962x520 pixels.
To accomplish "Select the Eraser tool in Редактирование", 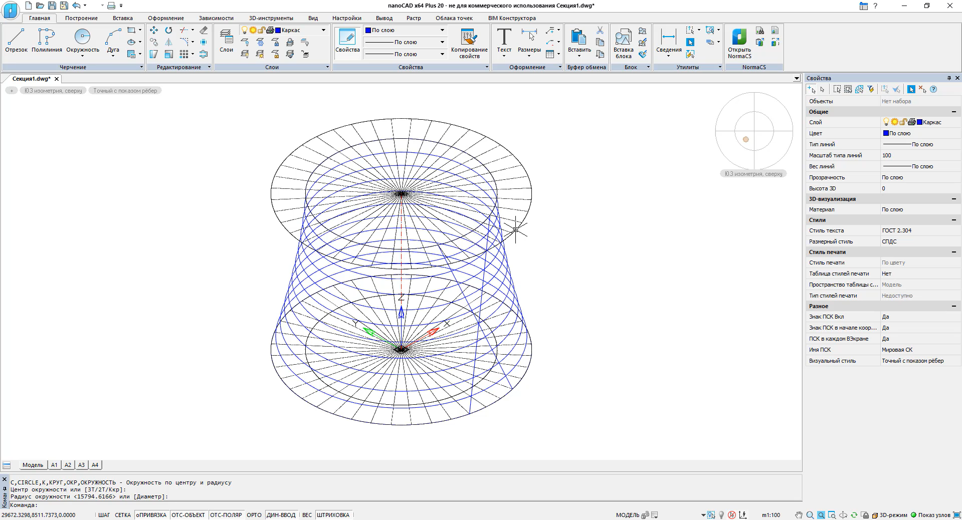I will [204, 30].
